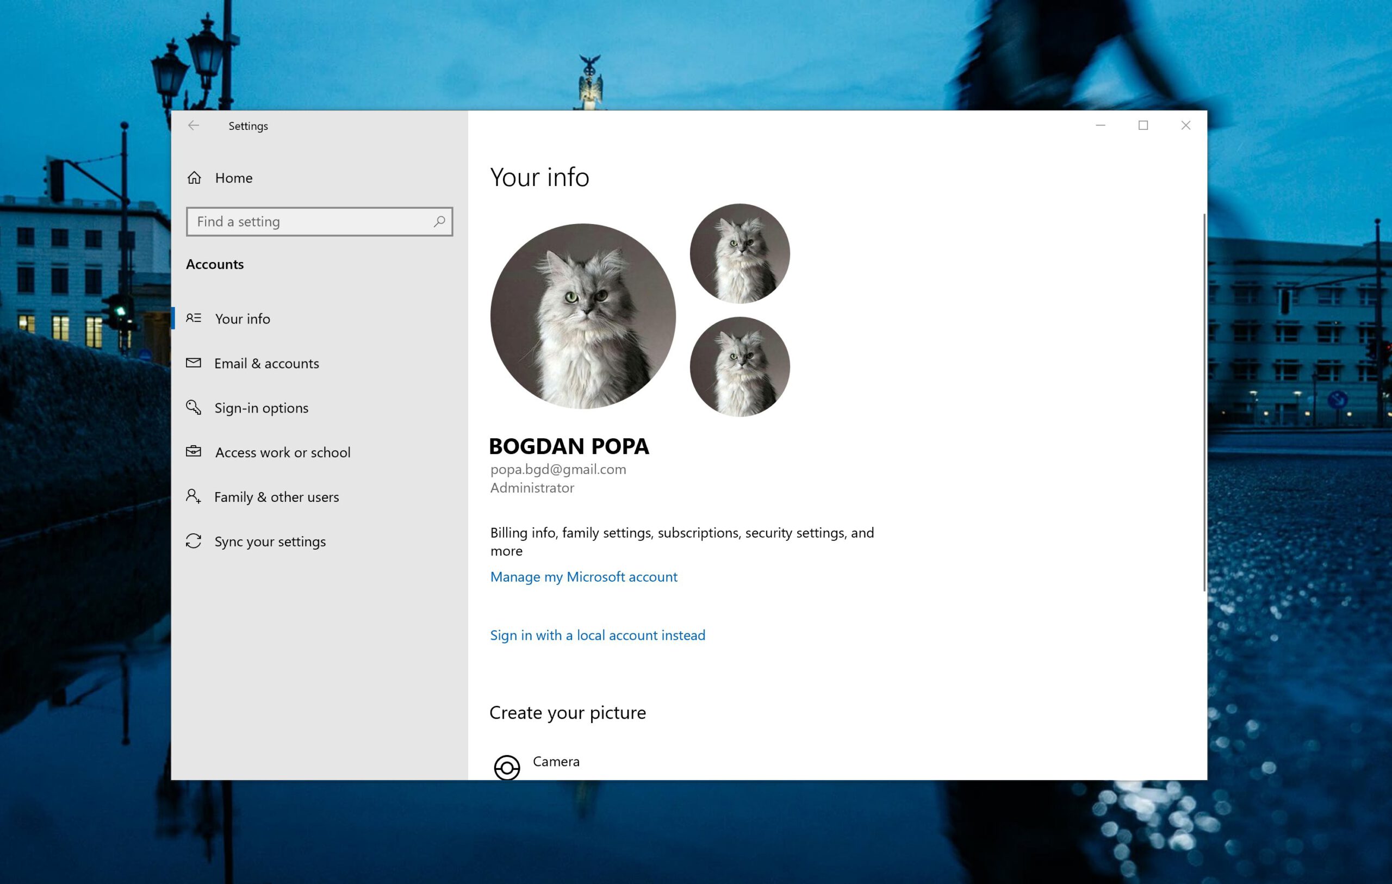Click the back arrow in title bar

(x=194, y=126)
